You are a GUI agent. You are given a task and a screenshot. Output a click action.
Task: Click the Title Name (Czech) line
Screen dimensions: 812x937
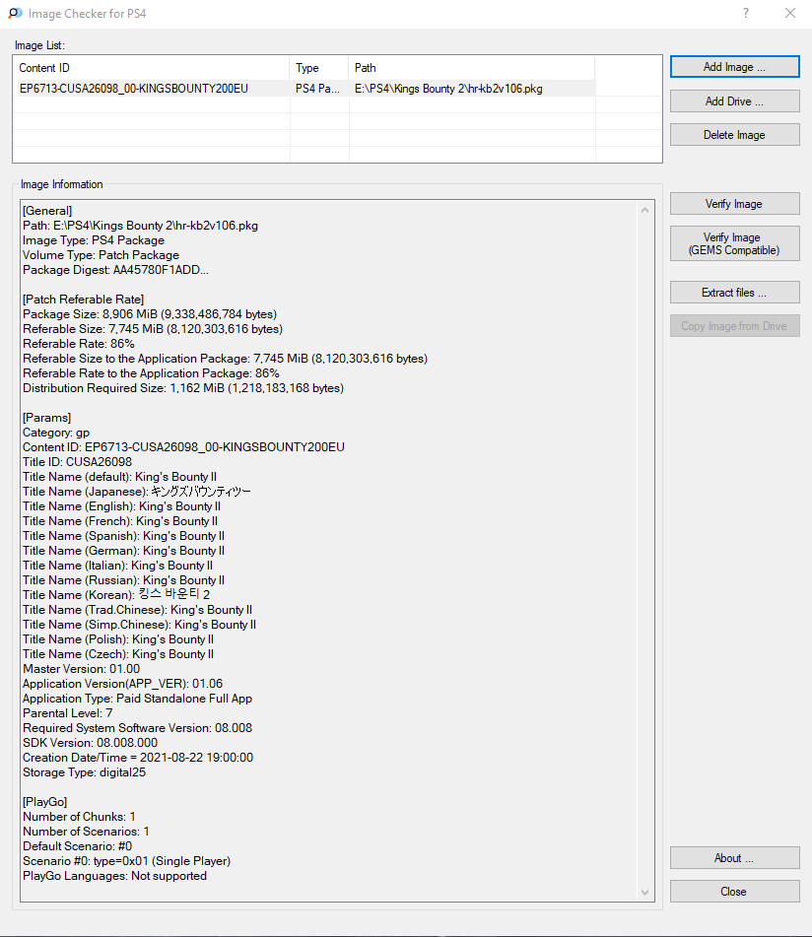(118, 654)
